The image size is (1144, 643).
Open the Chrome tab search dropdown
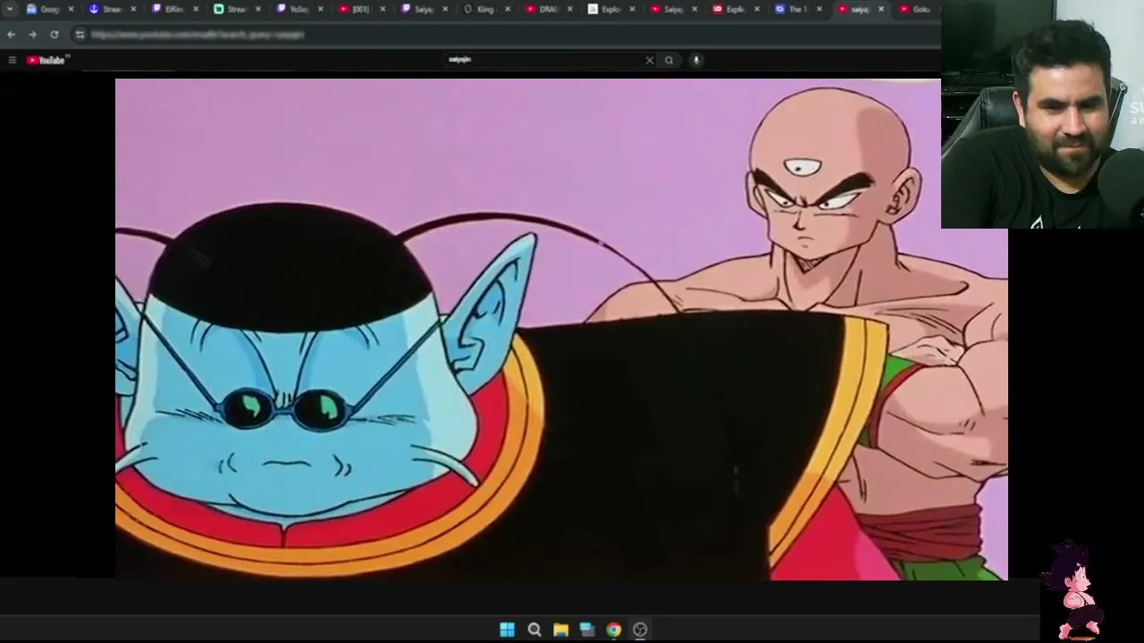click(x=10, y=9)
